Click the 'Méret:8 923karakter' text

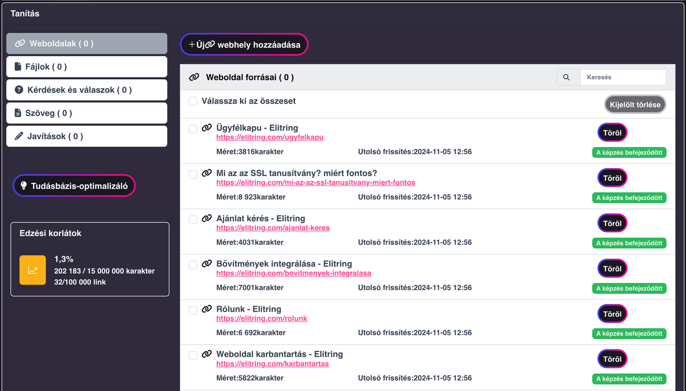coord(251,197)
